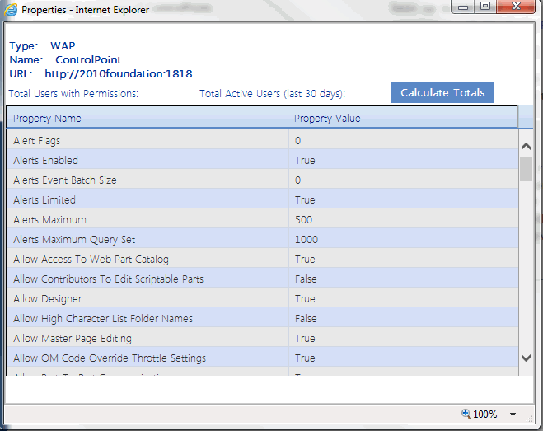Click the Calculate Totals button
543x431 pixels.
pos(442,93)
